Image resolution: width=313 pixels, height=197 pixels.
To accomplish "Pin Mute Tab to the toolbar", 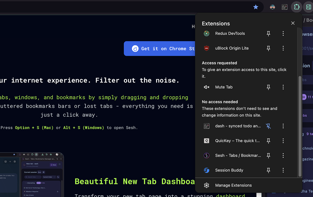I will 268,87.
